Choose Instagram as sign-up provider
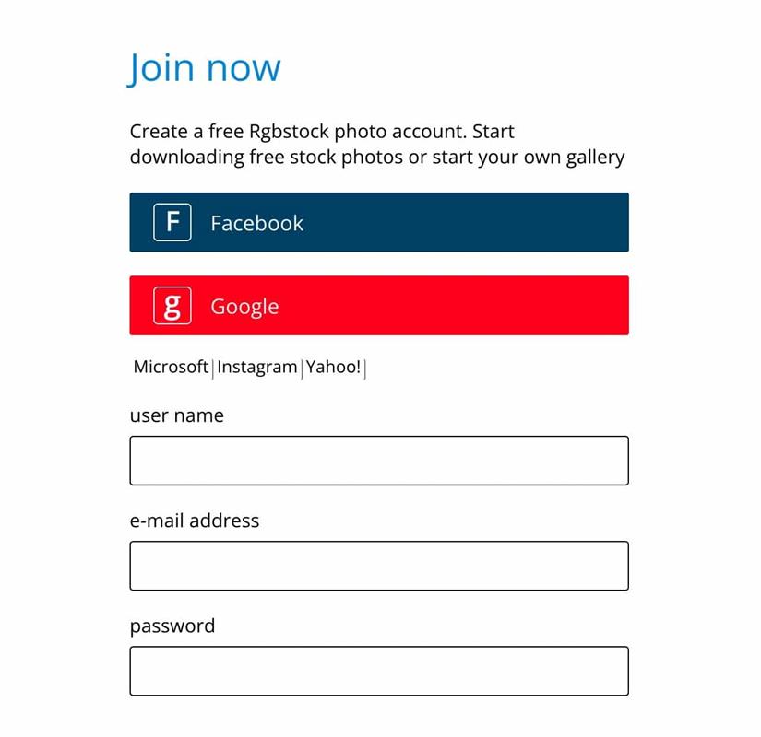761x737 pixels. [256, 368]
